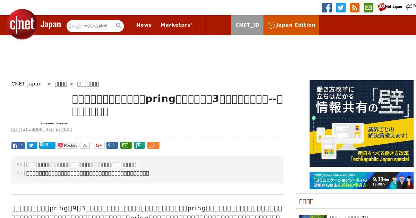Viewport: 416px width, 218px height.
Task: Open the News menu
Action: point(144,25)
